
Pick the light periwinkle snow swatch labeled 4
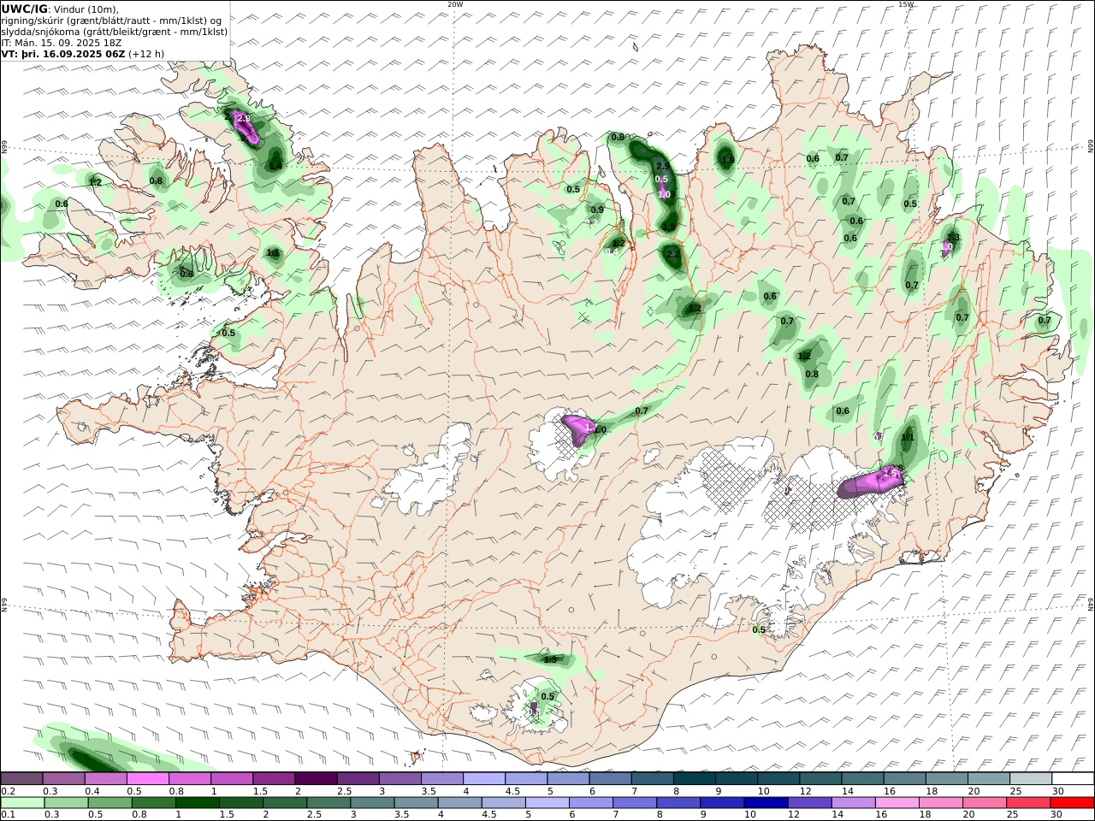click(x=484, y=779)
